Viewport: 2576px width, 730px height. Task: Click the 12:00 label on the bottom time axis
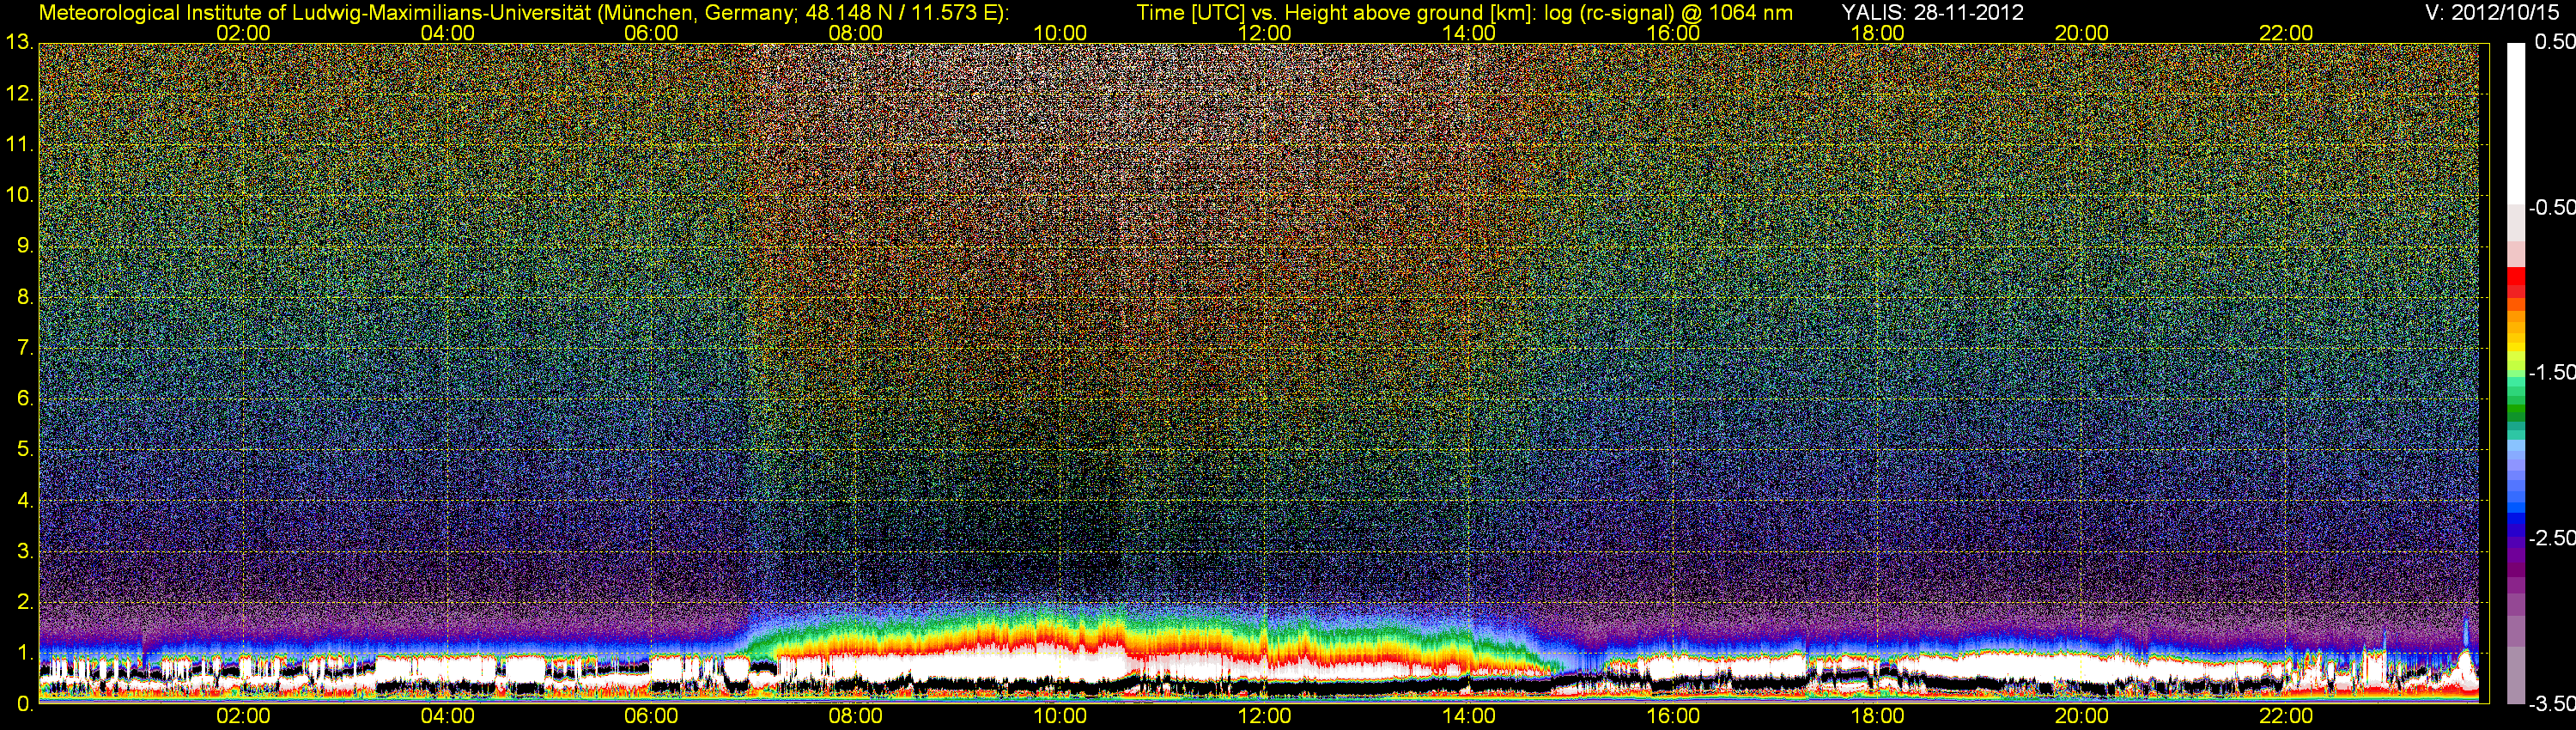[1264, 716]
